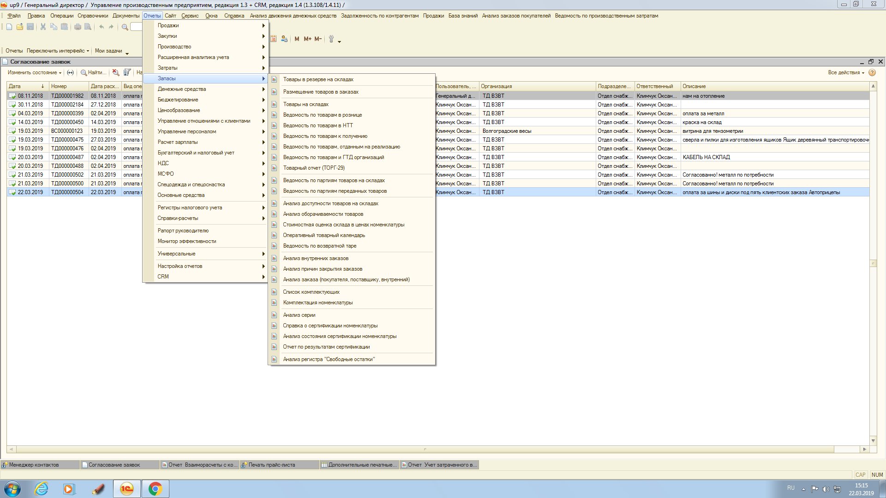Click the Print printer toolbar icon
This screenshot has width=886, height=498.
click(x=78, y=27)
